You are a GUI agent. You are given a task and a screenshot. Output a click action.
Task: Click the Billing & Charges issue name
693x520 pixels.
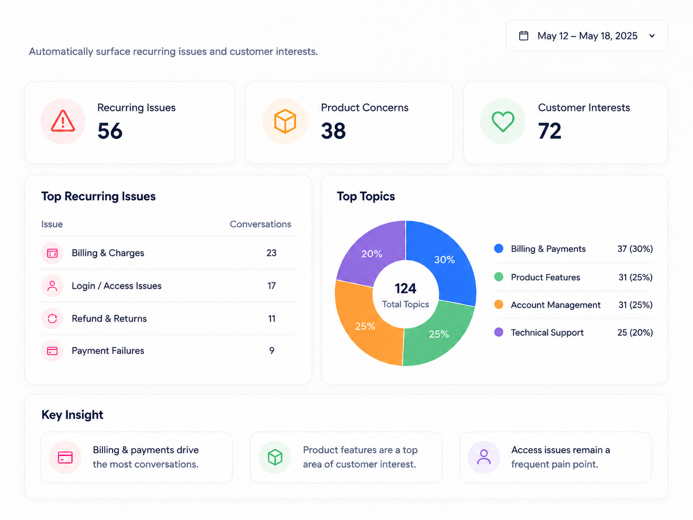tap(108, 253)
